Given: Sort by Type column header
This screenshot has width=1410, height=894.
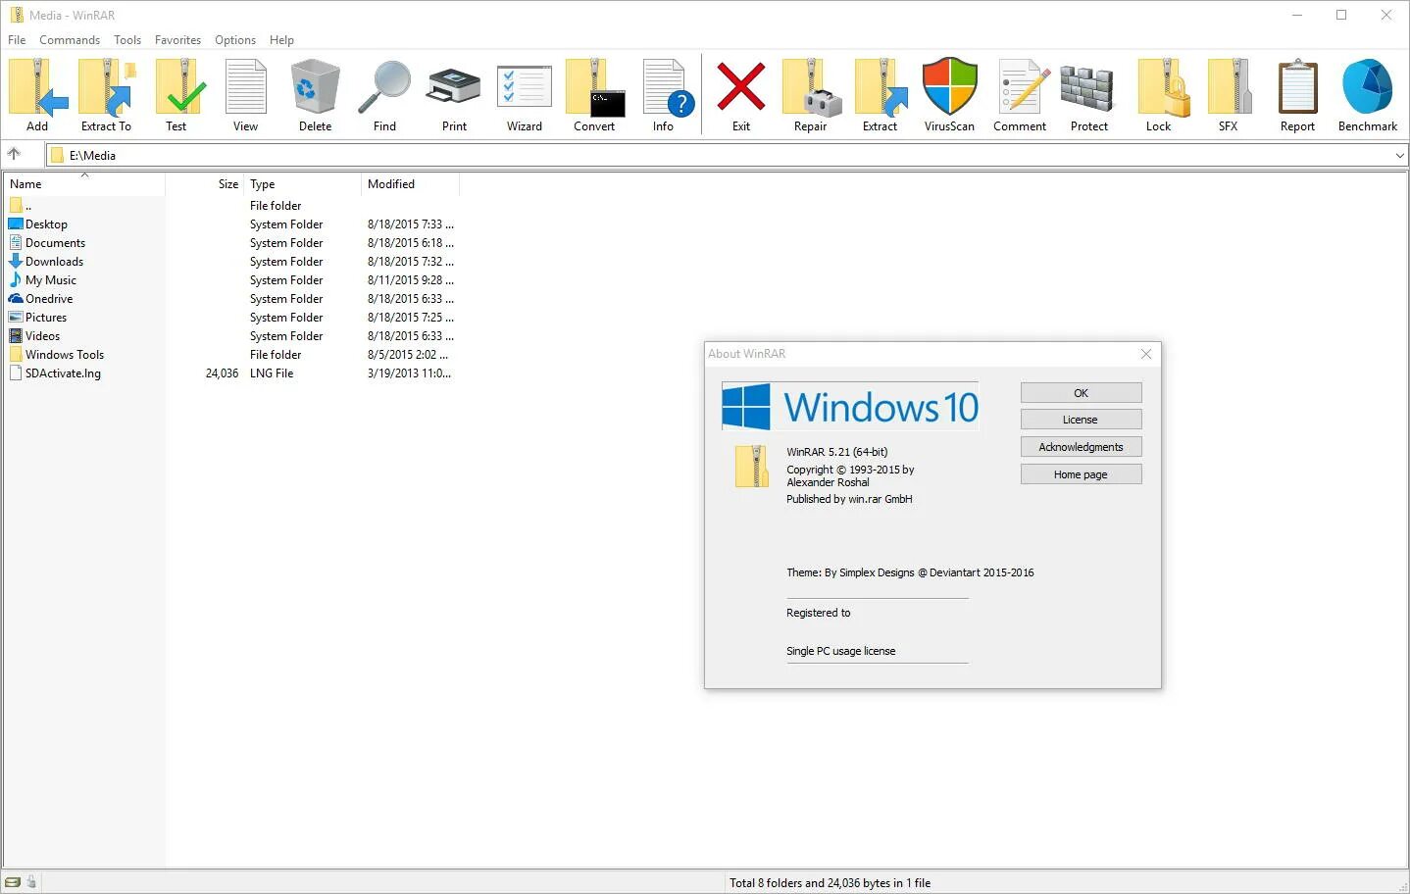Looking at the screenshot, I should point(303,184).
